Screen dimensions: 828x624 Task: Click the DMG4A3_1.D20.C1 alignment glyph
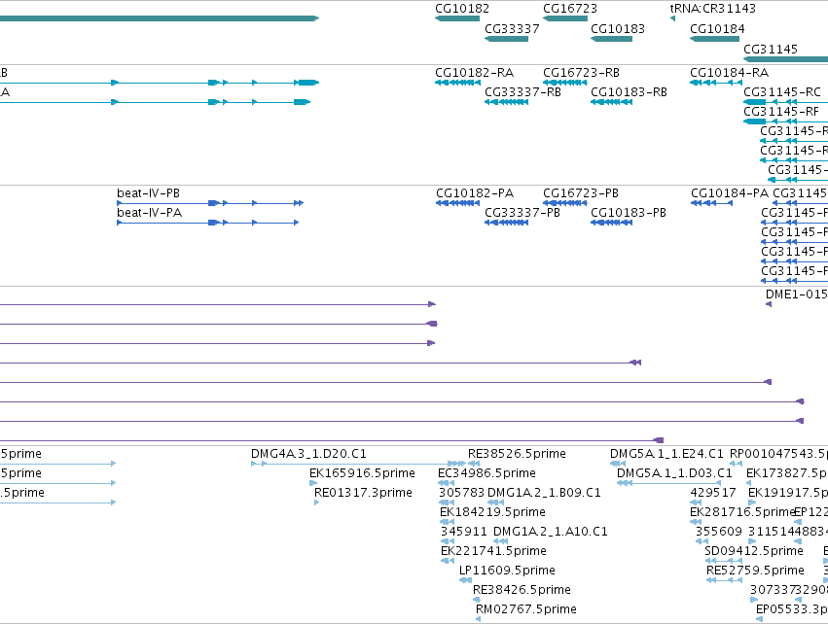(359, 464)
